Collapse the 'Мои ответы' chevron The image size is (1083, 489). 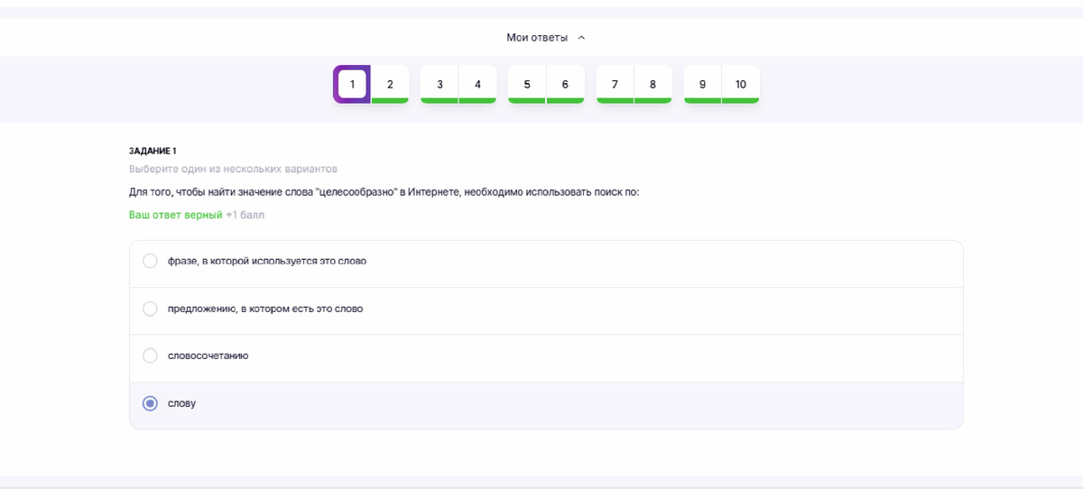coord(581,38)
